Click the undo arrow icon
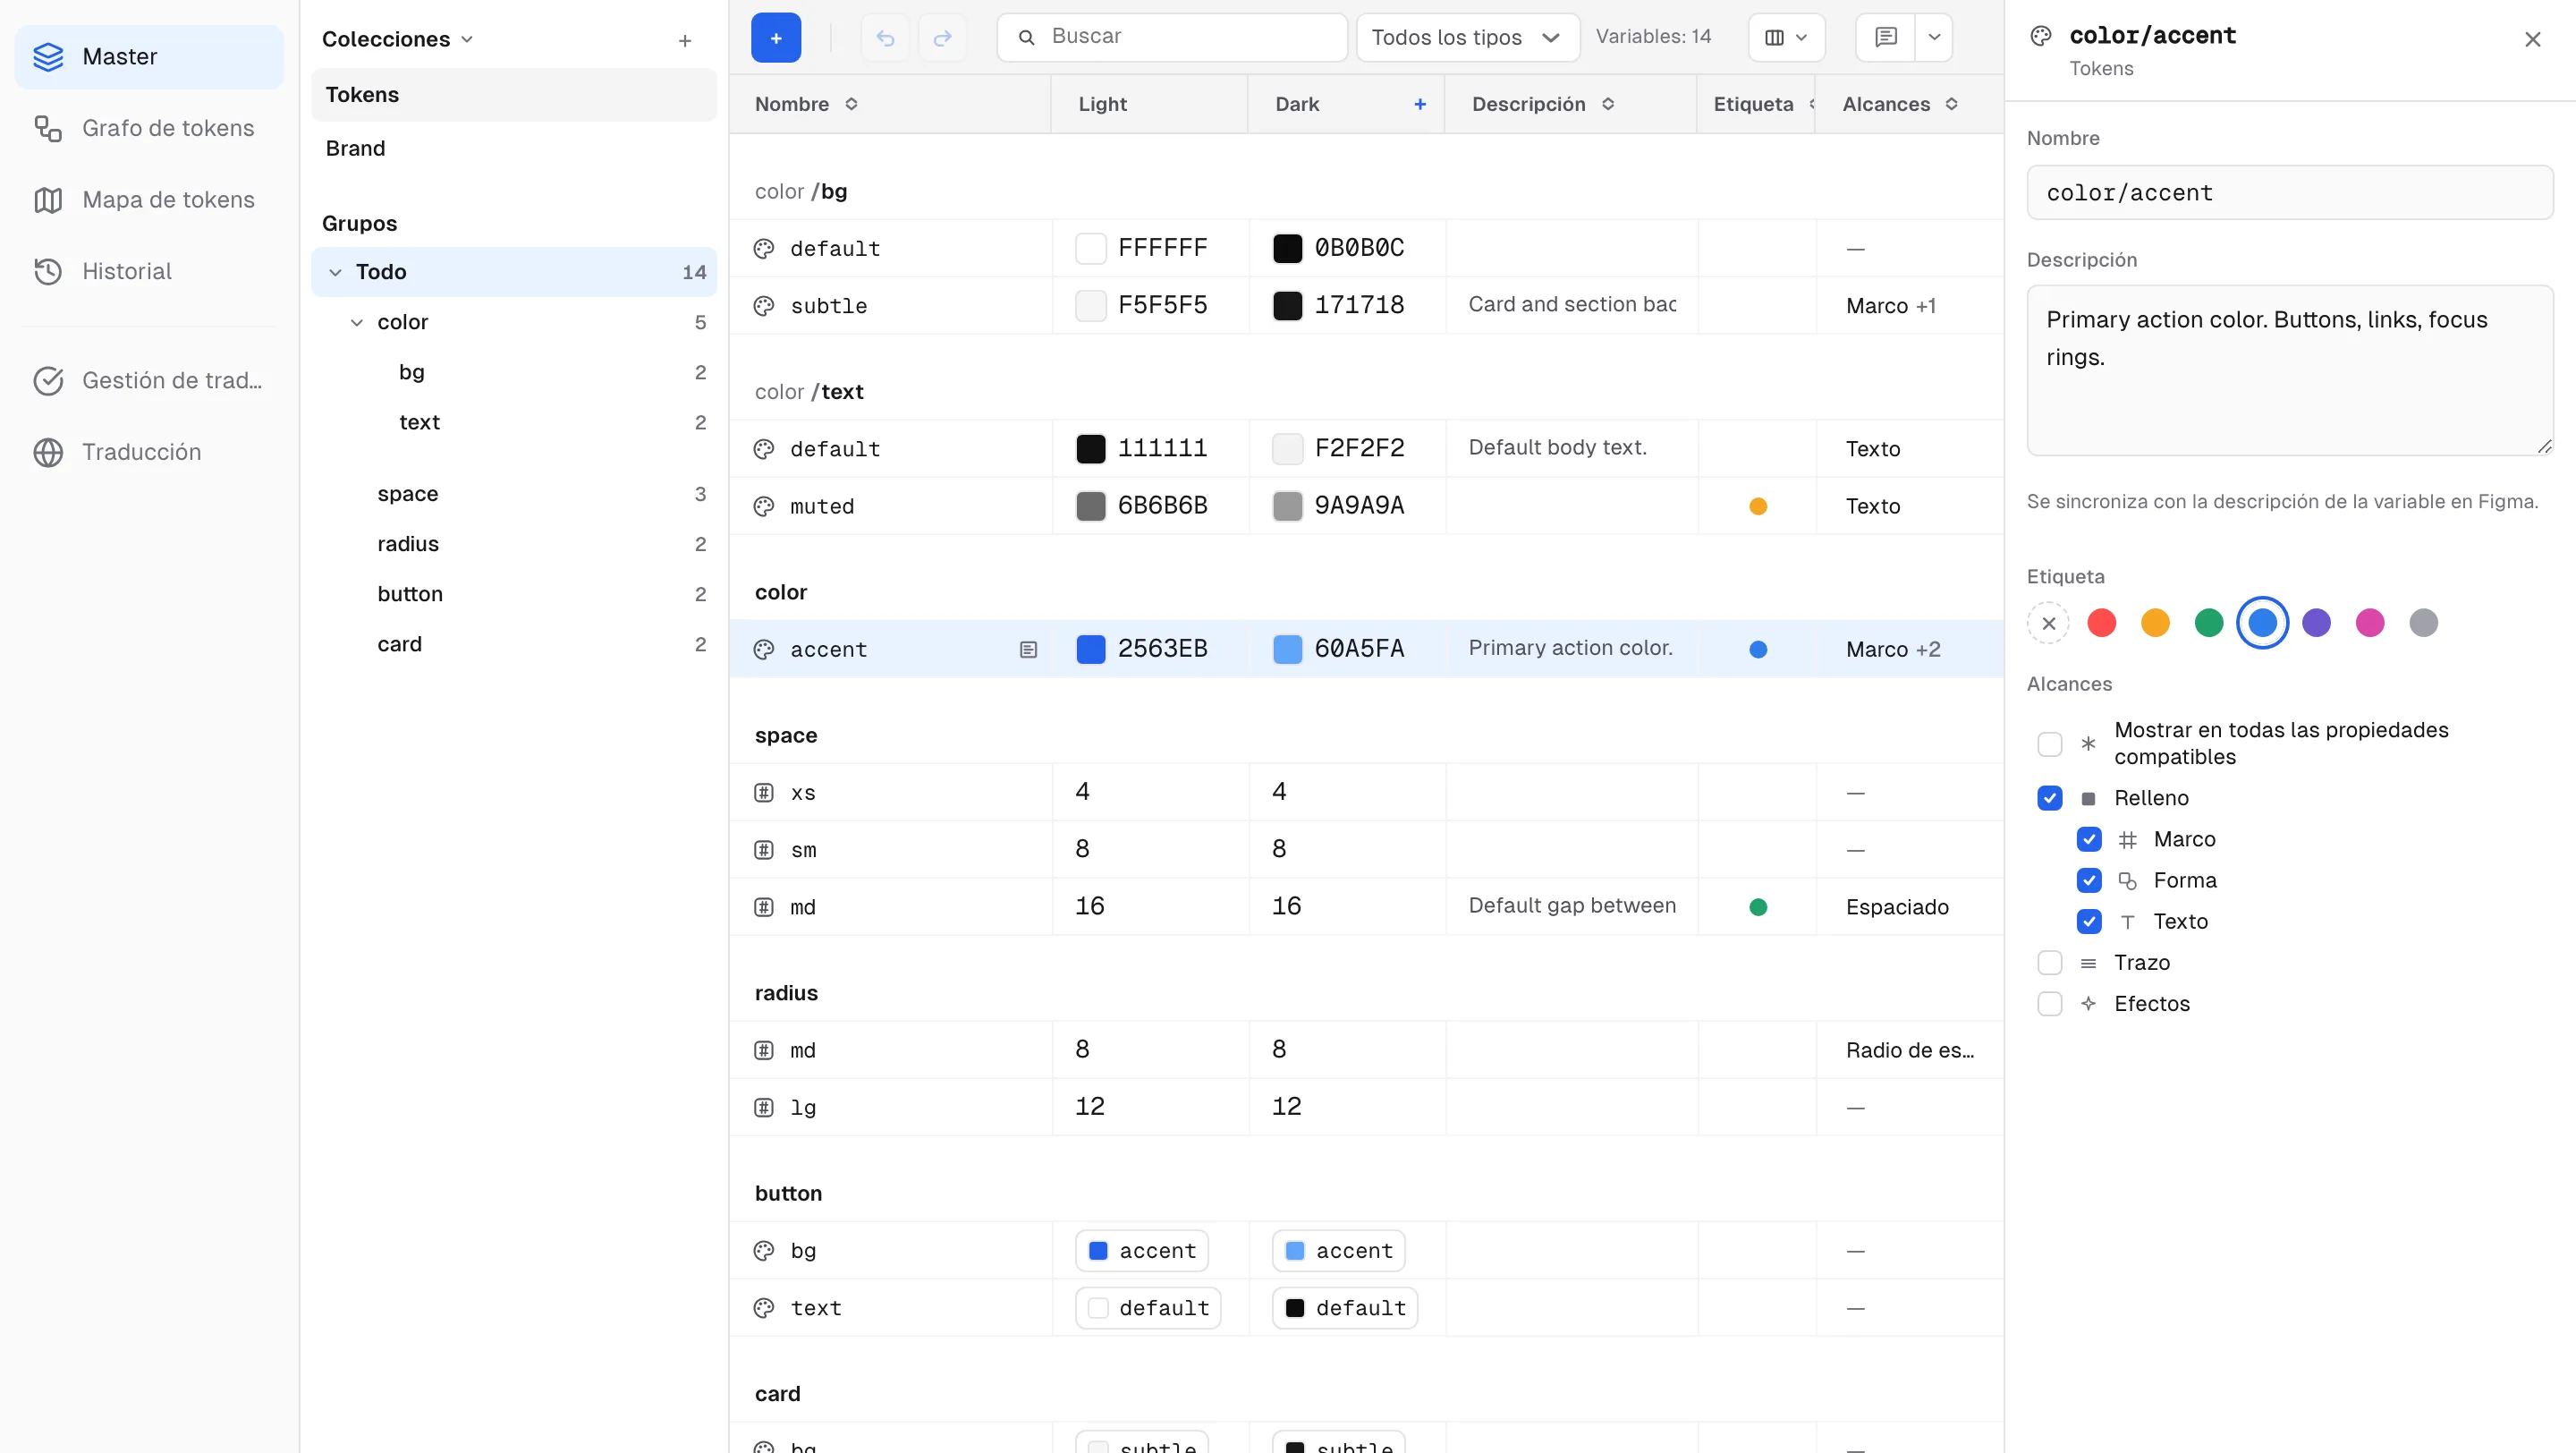This screenshot has height=1453, width=2576. click(x=885, y=38)
